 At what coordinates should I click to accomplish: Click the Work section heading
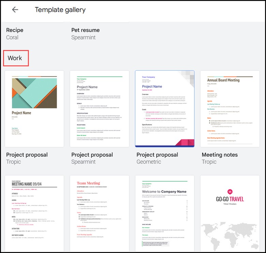(x=15, y=58)
